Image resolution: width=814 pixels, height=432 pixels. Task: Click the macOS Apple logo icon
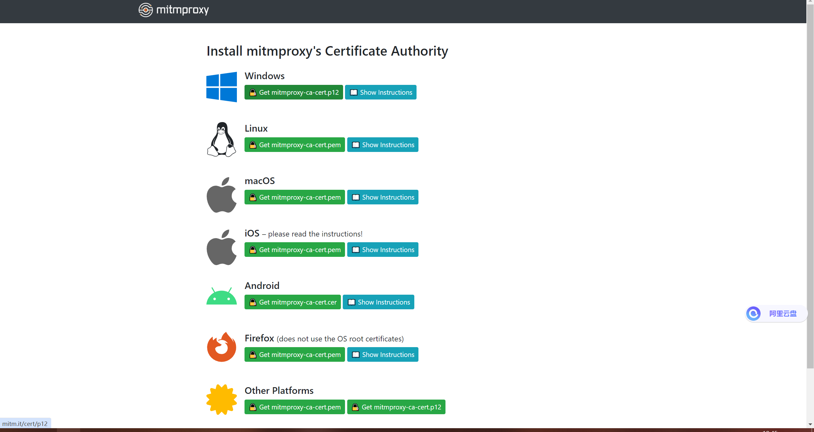tap(222, 195)
